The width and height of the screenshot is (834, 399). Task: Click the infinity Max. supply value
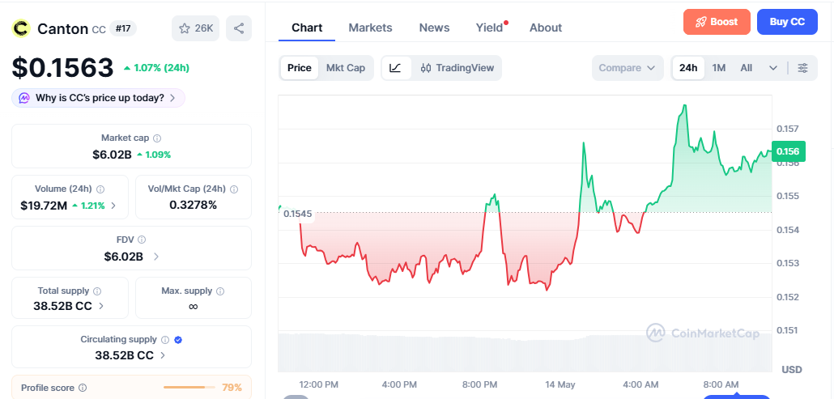pyautogui.click(x=193, y=307)
